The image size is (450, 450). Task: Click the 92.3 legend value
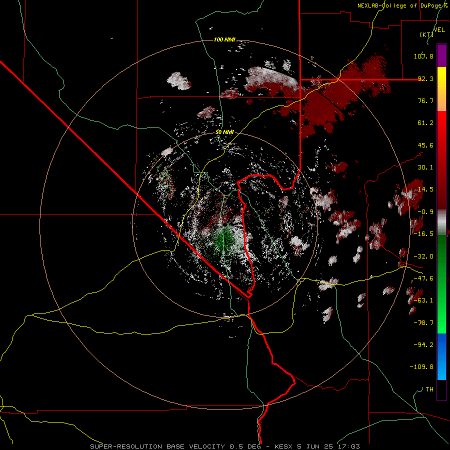point(425,78)
